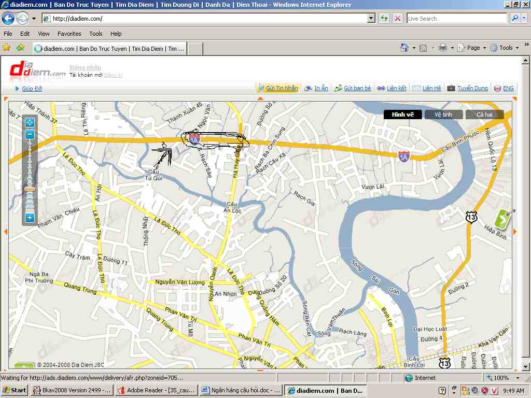Viewport: 531px width, 398px height.
Task: Expand the Print options dropdown arrow
Action: coord(452,48)
